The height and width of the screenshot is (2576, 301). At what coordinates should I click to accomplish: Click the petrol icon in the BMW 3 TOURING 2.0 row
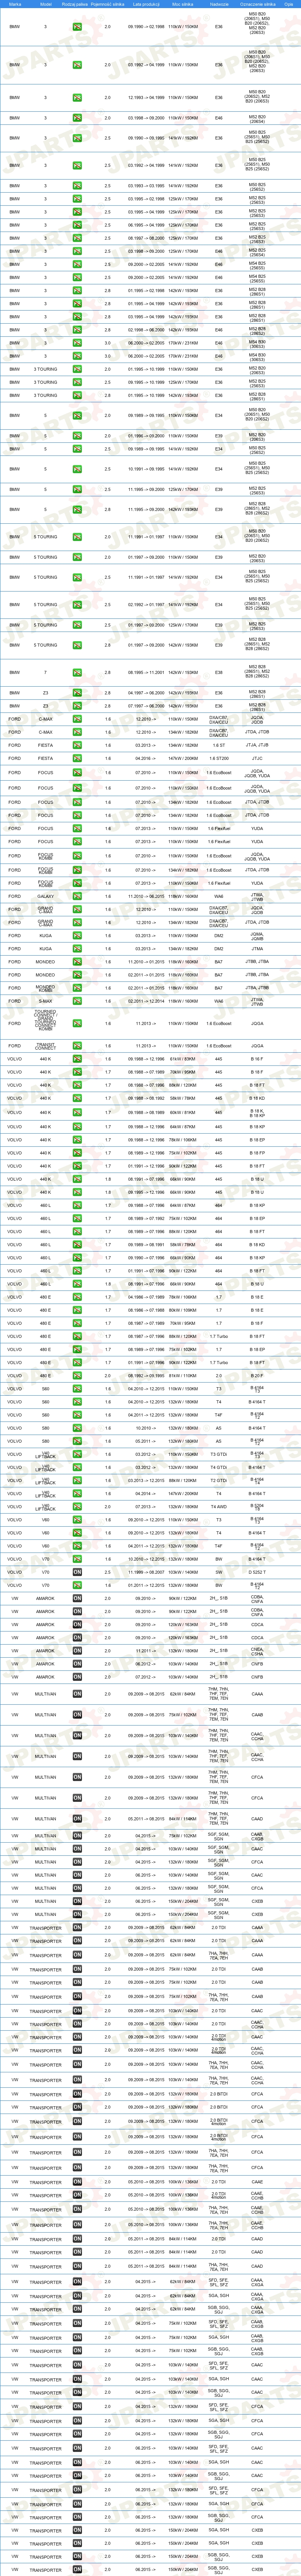[x=77, y=369]
